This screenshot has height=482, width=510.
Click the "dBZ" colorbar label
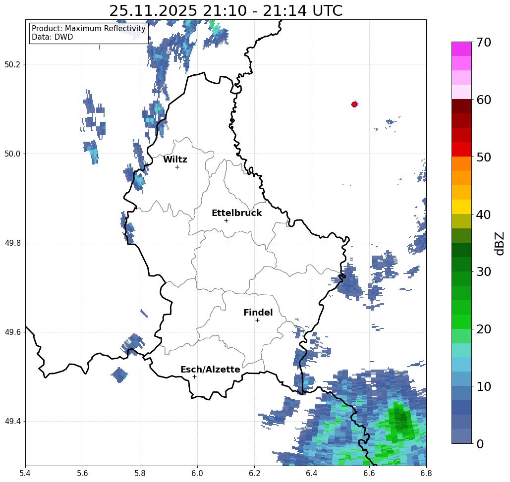(x=500, y=244)
